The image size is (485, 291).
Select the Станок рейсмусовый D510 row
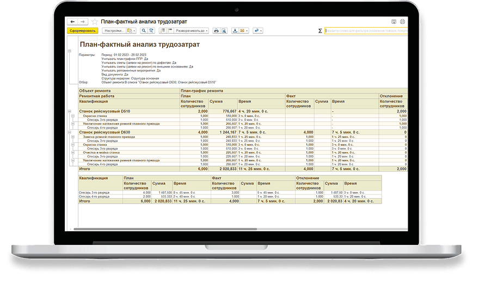pyautogui.click(x=243, y=111)
